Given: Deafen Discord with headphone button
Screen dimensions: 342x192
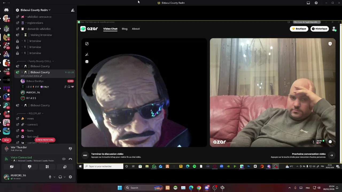Looking at the screenshot, I should pos(60,177).
